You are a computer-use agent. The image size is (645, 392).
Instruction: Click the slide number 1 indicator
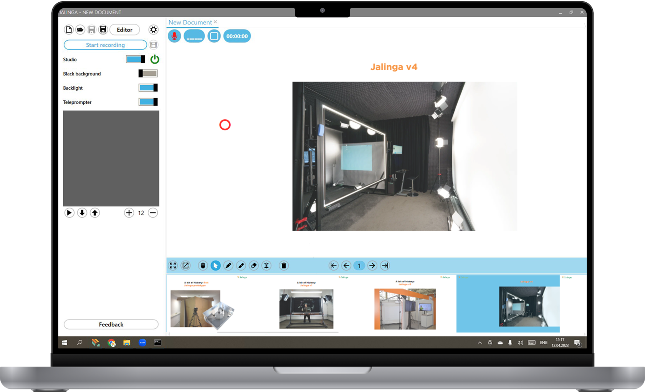359,266
